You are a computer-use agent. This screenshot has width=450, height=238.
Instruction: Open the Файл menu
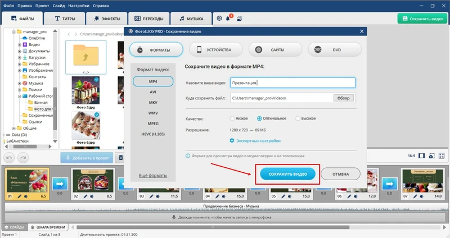[8, 6]
